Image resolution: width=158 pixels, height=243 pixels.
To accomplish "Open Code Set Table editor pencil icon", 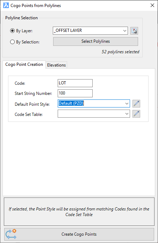I will (136, 114).
